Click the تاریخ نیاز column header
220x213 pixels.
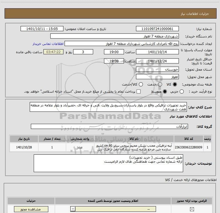tap(24, 139)
